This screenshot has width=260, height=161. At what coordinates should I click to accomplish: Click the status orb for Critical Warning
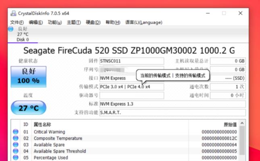16,132
